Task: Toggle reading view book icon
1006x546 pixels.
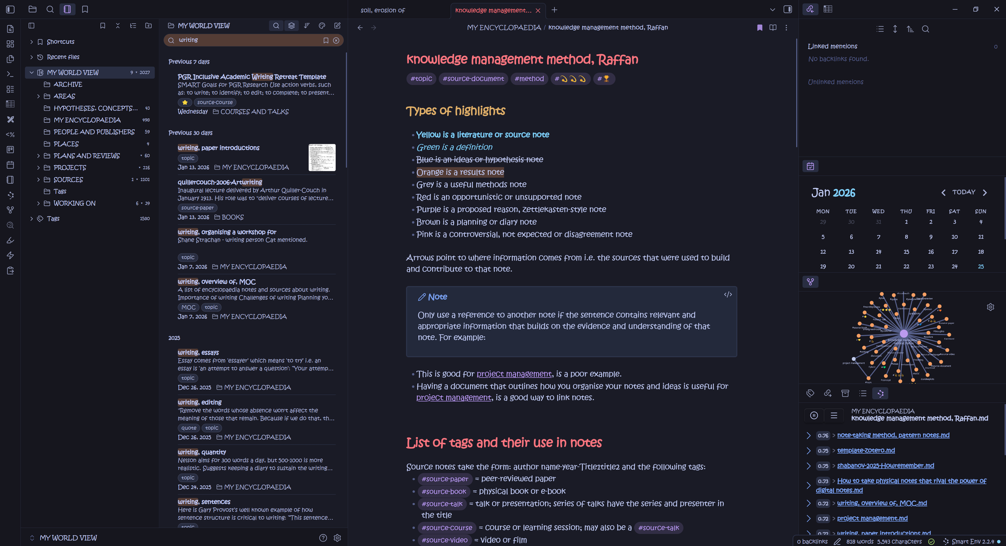Action: 773,28
